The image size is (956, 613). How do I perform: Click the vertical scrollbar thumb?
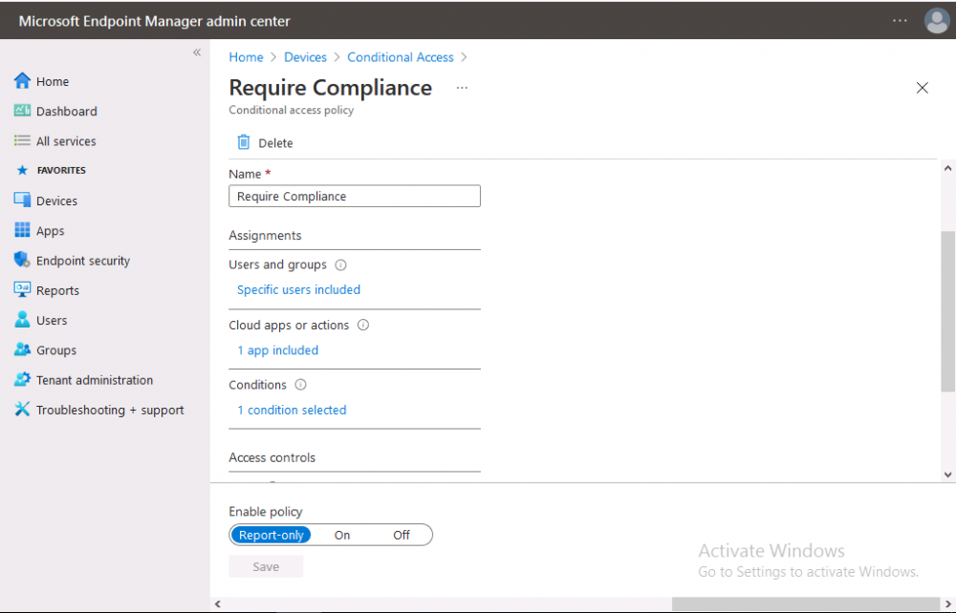(x=947, y=311)
